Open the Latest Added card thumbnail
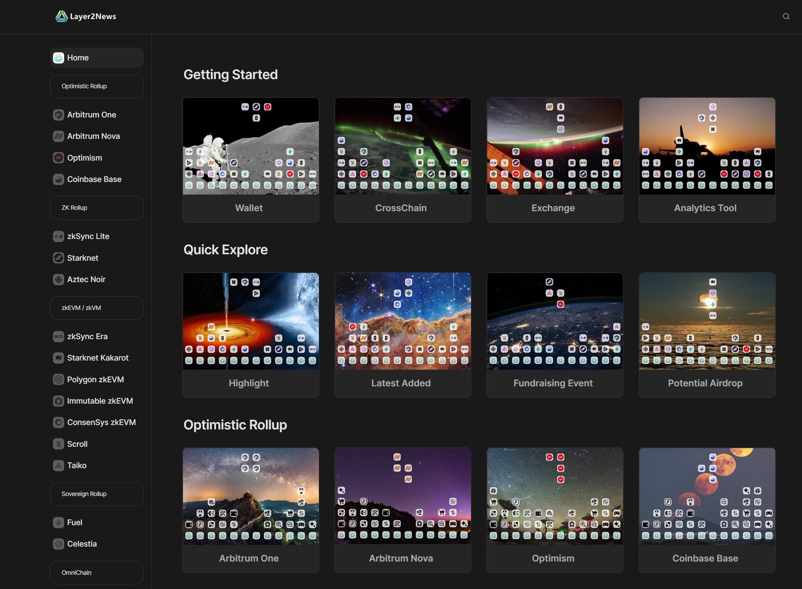The width and height of the screenshot is (802, 589). coord(403,321)
